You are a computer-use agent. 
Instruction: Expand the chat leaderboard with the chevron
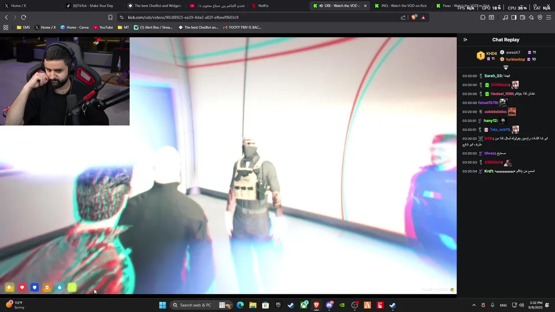tap(506, 68)
